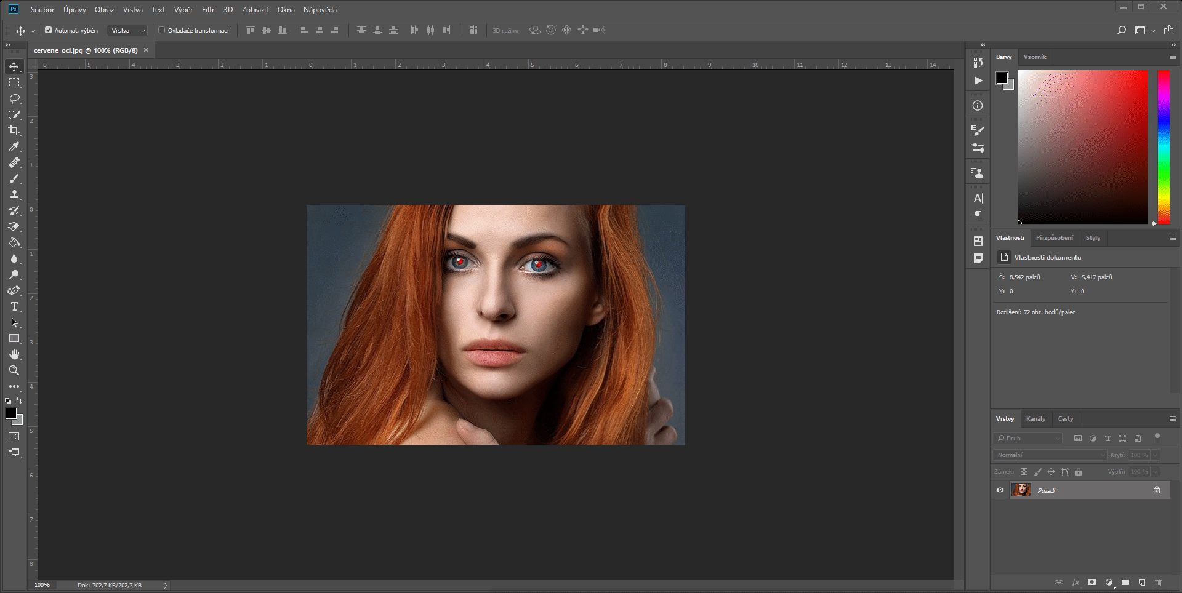Select the Lasso tool
This screenshot has width=1182, height=593.
click(14, 98)
